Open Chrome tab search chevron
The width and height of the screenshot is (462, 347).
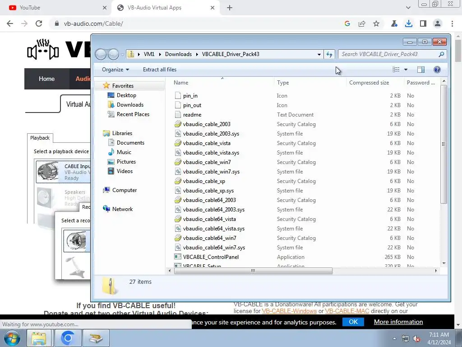click(408, 8)
